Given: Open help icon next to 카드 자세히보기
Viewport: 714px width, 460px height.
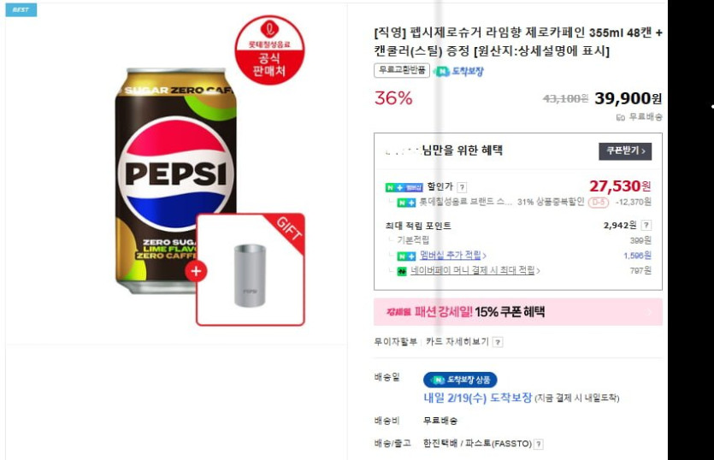Looking at the screenshot, I should click(x=498, y=342).
